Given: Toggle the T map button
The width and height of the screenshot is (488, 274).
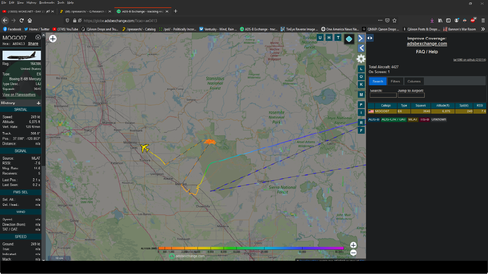Looking at the screenshot, I should tap(338, 38).
